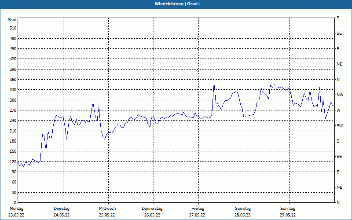Click the 90 y-axis value
The width and height of the screenshot is (352, 220).
pyautogui.click(x=14, y=172)
